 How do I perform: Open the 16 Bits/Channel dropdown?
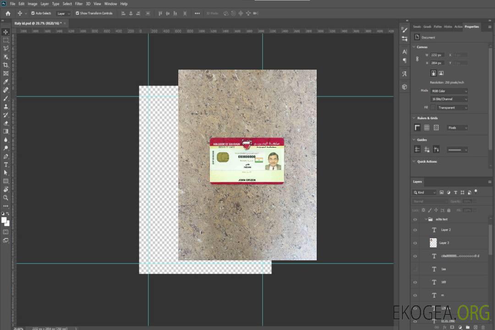coord(449,99)
